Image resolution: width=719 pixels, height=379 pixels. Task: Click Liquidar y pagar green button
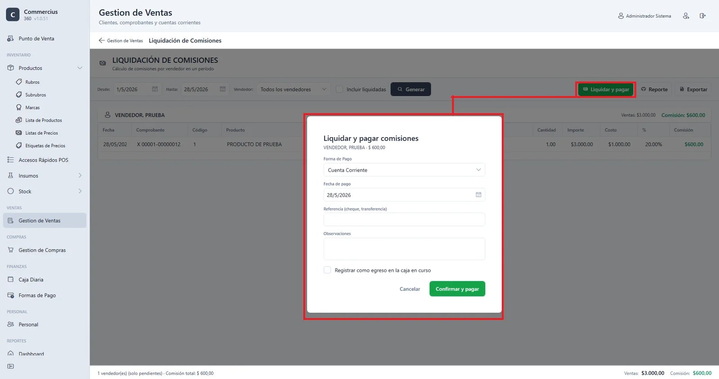click(x=606, y=89)
